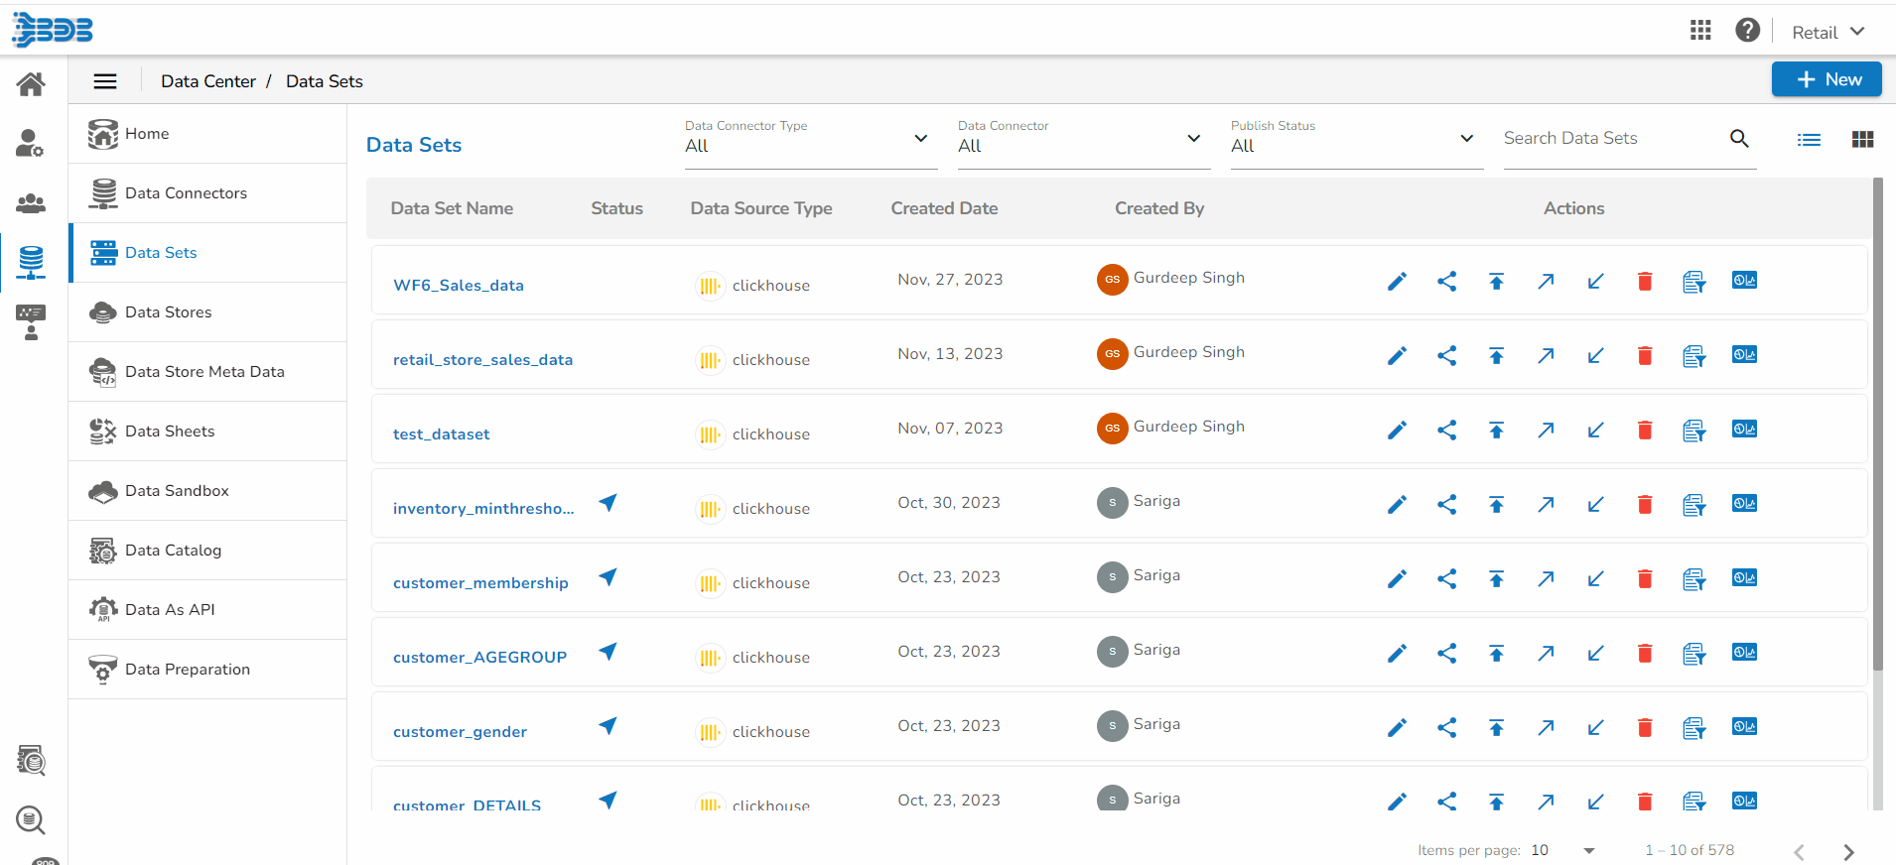Share the retail_store_sales_data data set

[1446, 356]
